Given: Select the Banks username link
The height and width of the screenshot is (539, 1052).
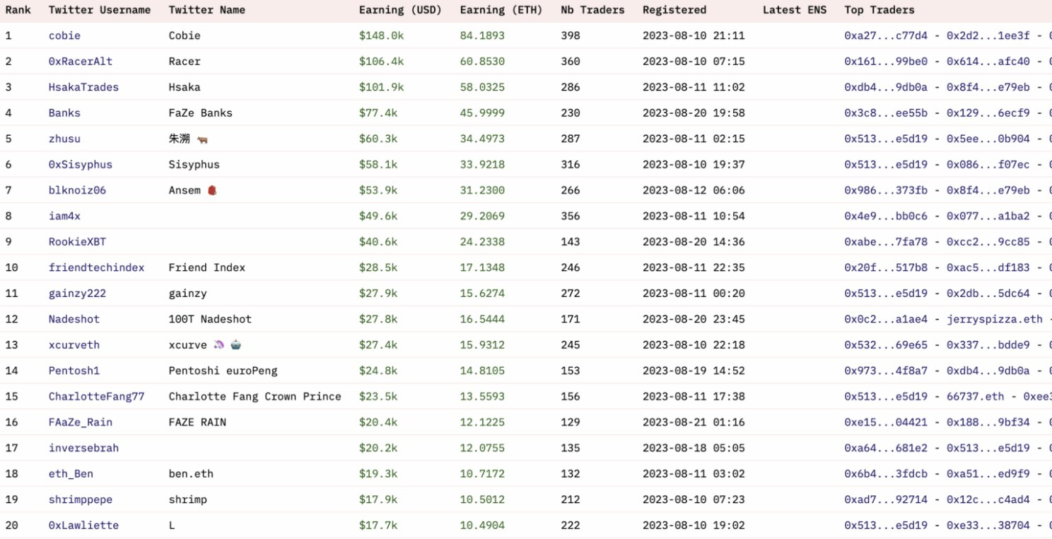Looking at the screenshot, I should coord(64,113).
